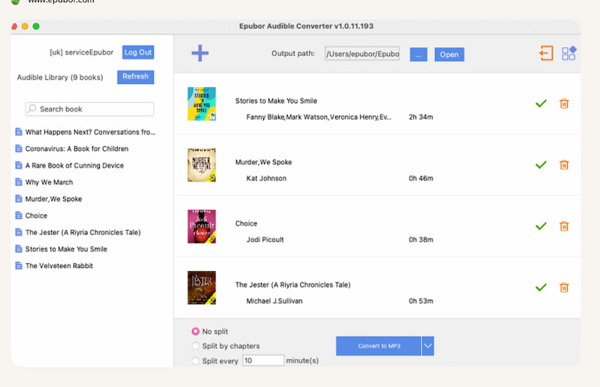
Task: Select What Happens Next? Conversations in library
Action: pyautogui.click(x=90, y=132)
